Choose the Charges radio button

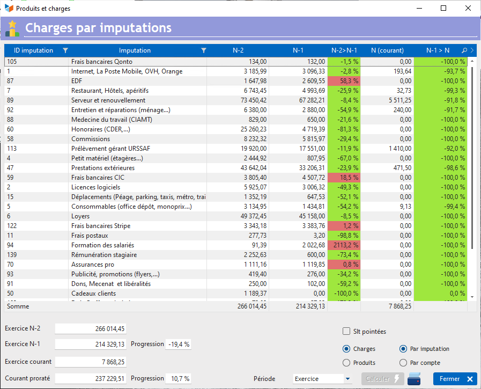pyautogui.click(x=346, y=349)
